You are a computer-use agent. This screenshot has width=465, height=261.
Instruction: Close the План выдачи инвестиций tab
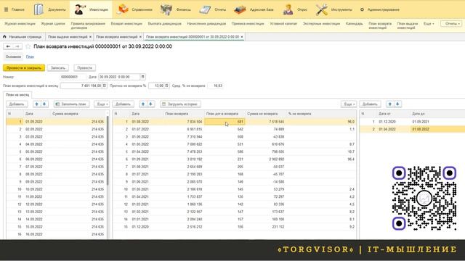pos(90,37)
